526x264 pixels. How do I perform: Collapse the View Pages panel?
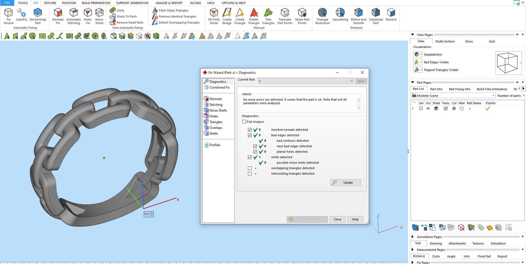[413, 35]
